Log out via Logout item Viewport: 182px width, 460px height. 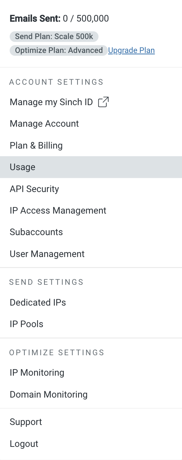point(91,444)
